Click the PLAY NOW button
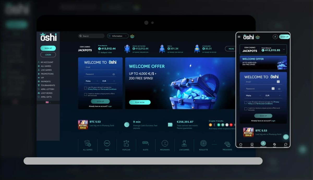This screenshot has height=180, width=313. [140, 102]
